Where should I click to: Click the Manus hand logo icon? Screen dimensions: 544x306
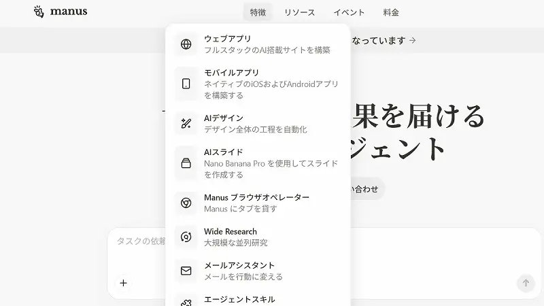coord(39,12)
